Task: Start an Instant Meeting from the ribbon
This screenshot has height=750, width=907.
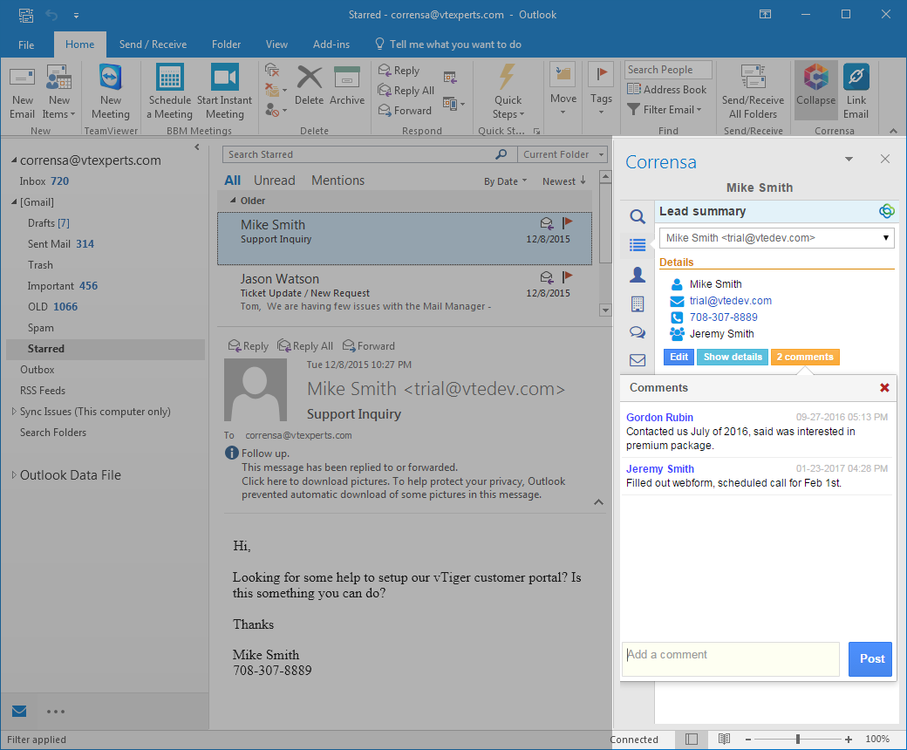Action: (x=224, y=91)
